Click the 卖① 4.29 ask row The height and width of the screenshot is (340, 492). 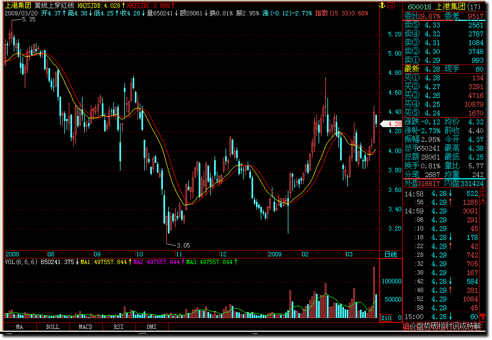pos(444,60)
